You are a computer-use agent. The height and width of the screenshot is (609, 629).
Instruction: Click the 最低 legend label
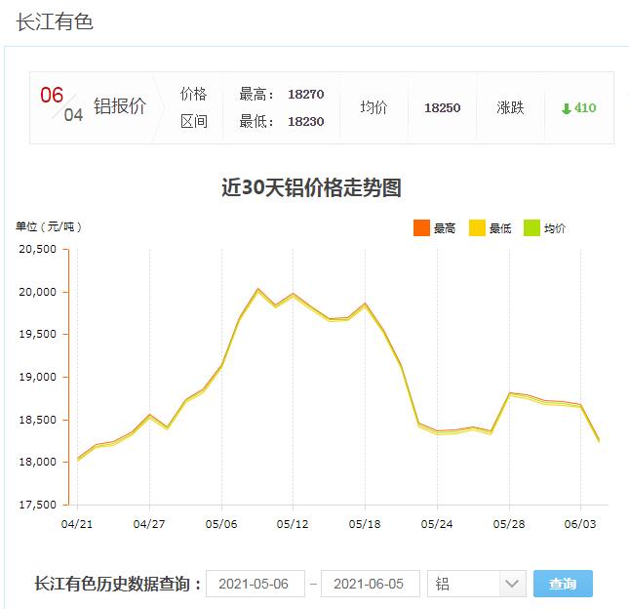pyautogui.click(x=500, y=228)
